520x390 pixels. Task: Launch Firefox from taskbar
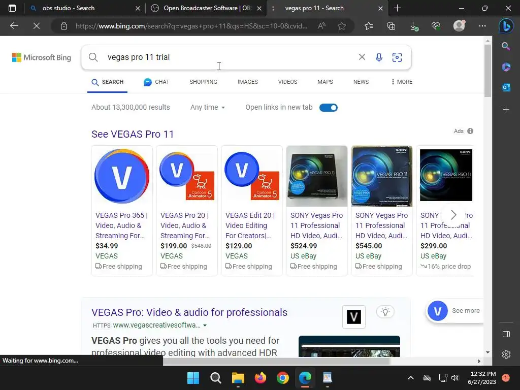(261, 378)
